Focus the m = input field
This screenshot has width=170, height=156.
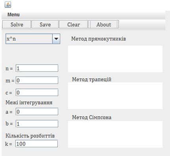tap(37, 80)
